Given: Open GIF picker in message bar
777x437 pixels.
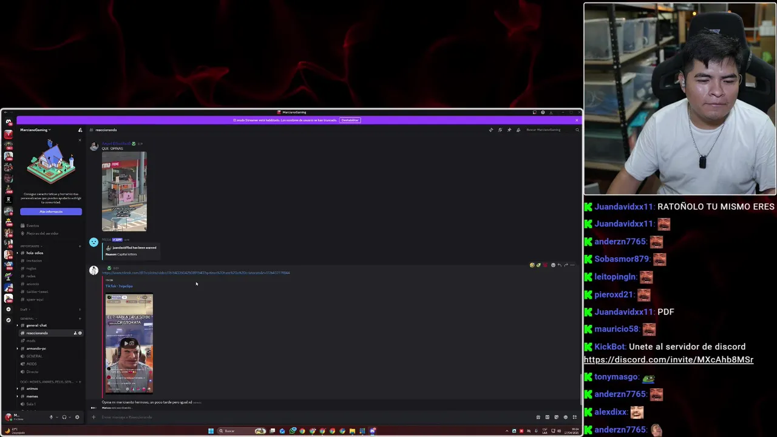Looking at the screenshot, I should pyautogui.click(x=547, y=418).
